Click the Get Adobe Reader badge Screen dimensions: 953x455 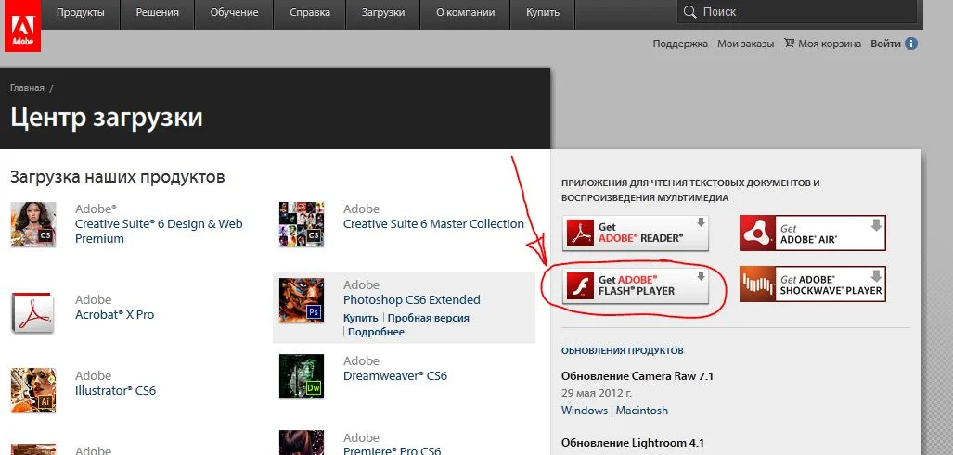coord(635,233)
